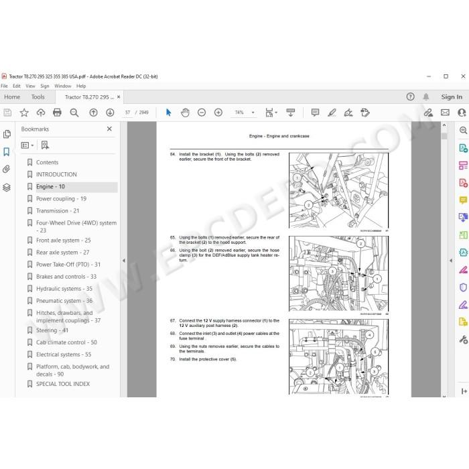Go to next page arrow icon
The image size is (469, 469).
point(110,113)
